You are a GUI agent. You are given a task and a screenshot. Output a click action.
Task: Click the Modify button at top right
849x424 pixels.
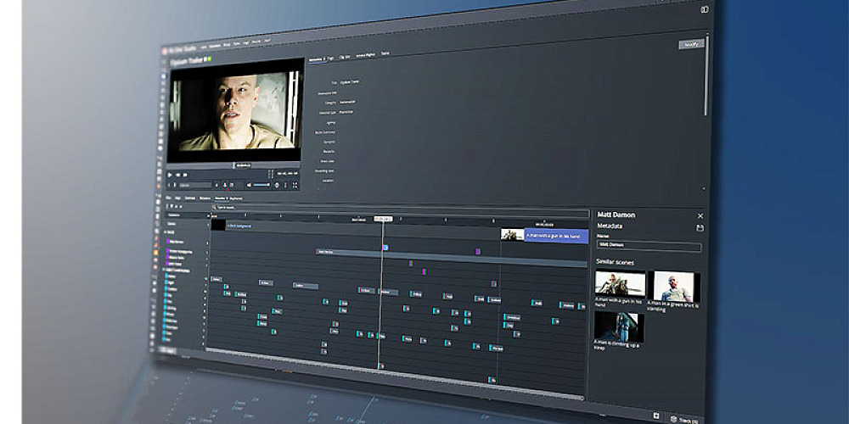(691, 44)
